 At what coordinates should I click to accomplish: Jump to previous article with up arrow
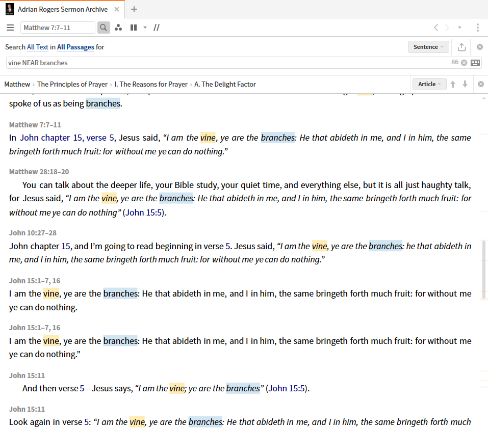[x=453, y=84]
